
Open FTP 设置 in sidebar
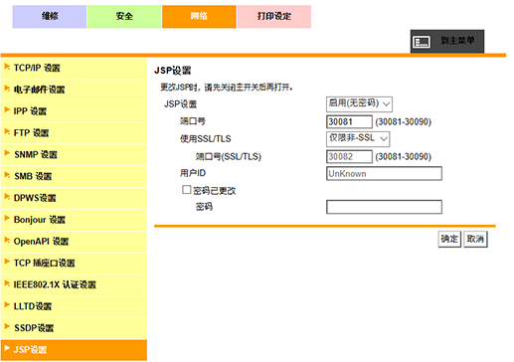pyautogui.click(x=74, y=133)
